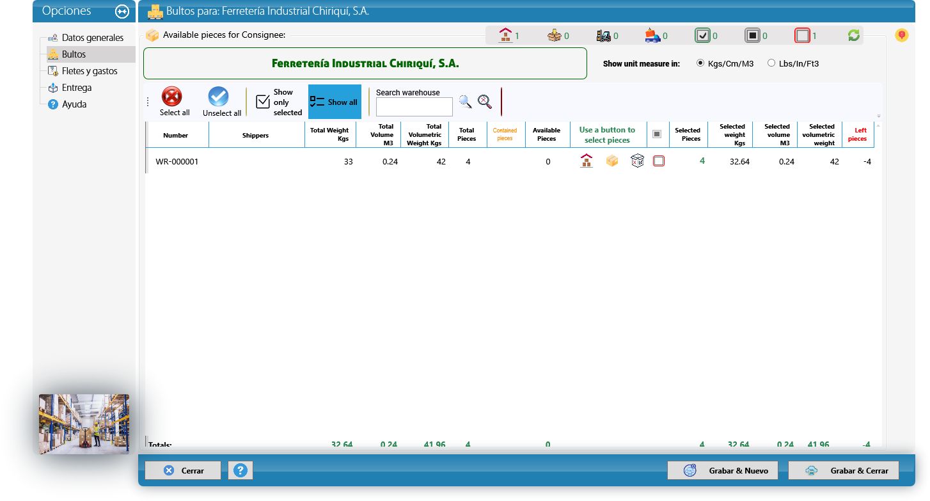This screenshot has width=930, height=501.
Task: Toggle red checkbox in WR-000001 row
Action: coord(659,161)
